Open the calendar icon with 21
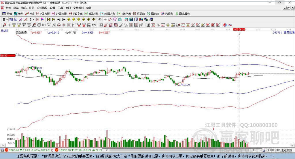Image resolution: width=295 pixels, height=159 pixels. point(126,20)
